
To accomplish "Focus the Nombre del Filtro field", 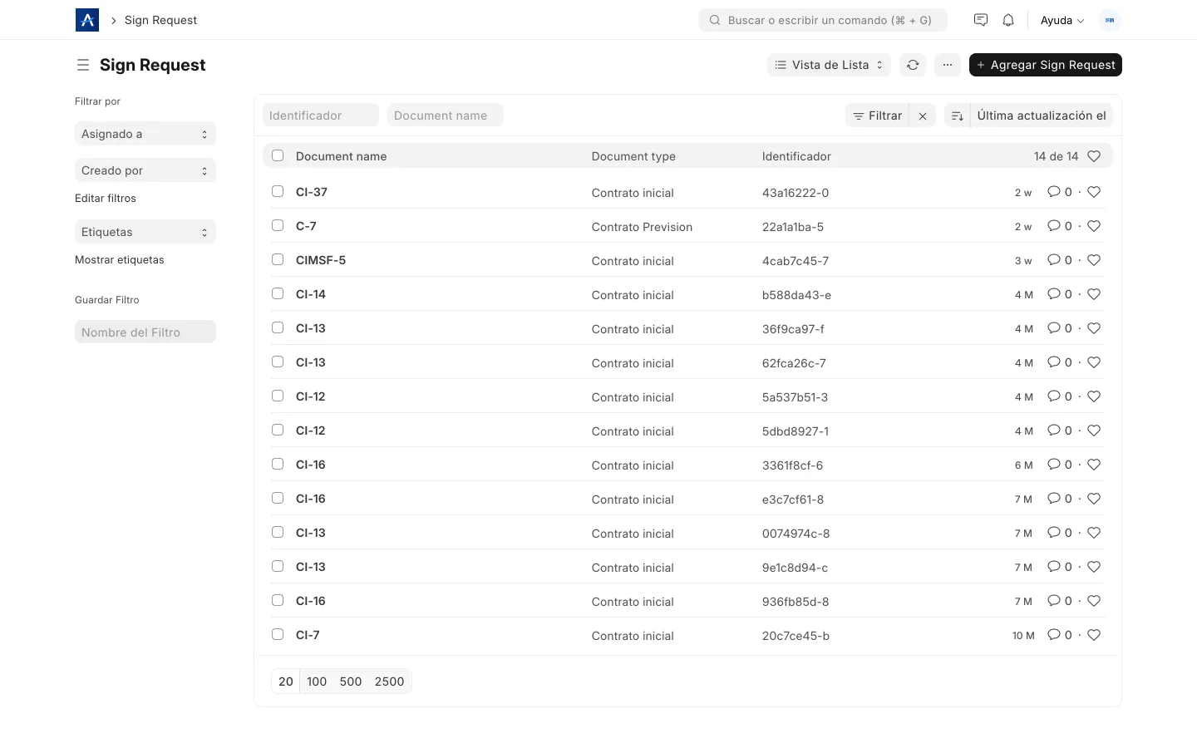I will [x=145, y=332].
